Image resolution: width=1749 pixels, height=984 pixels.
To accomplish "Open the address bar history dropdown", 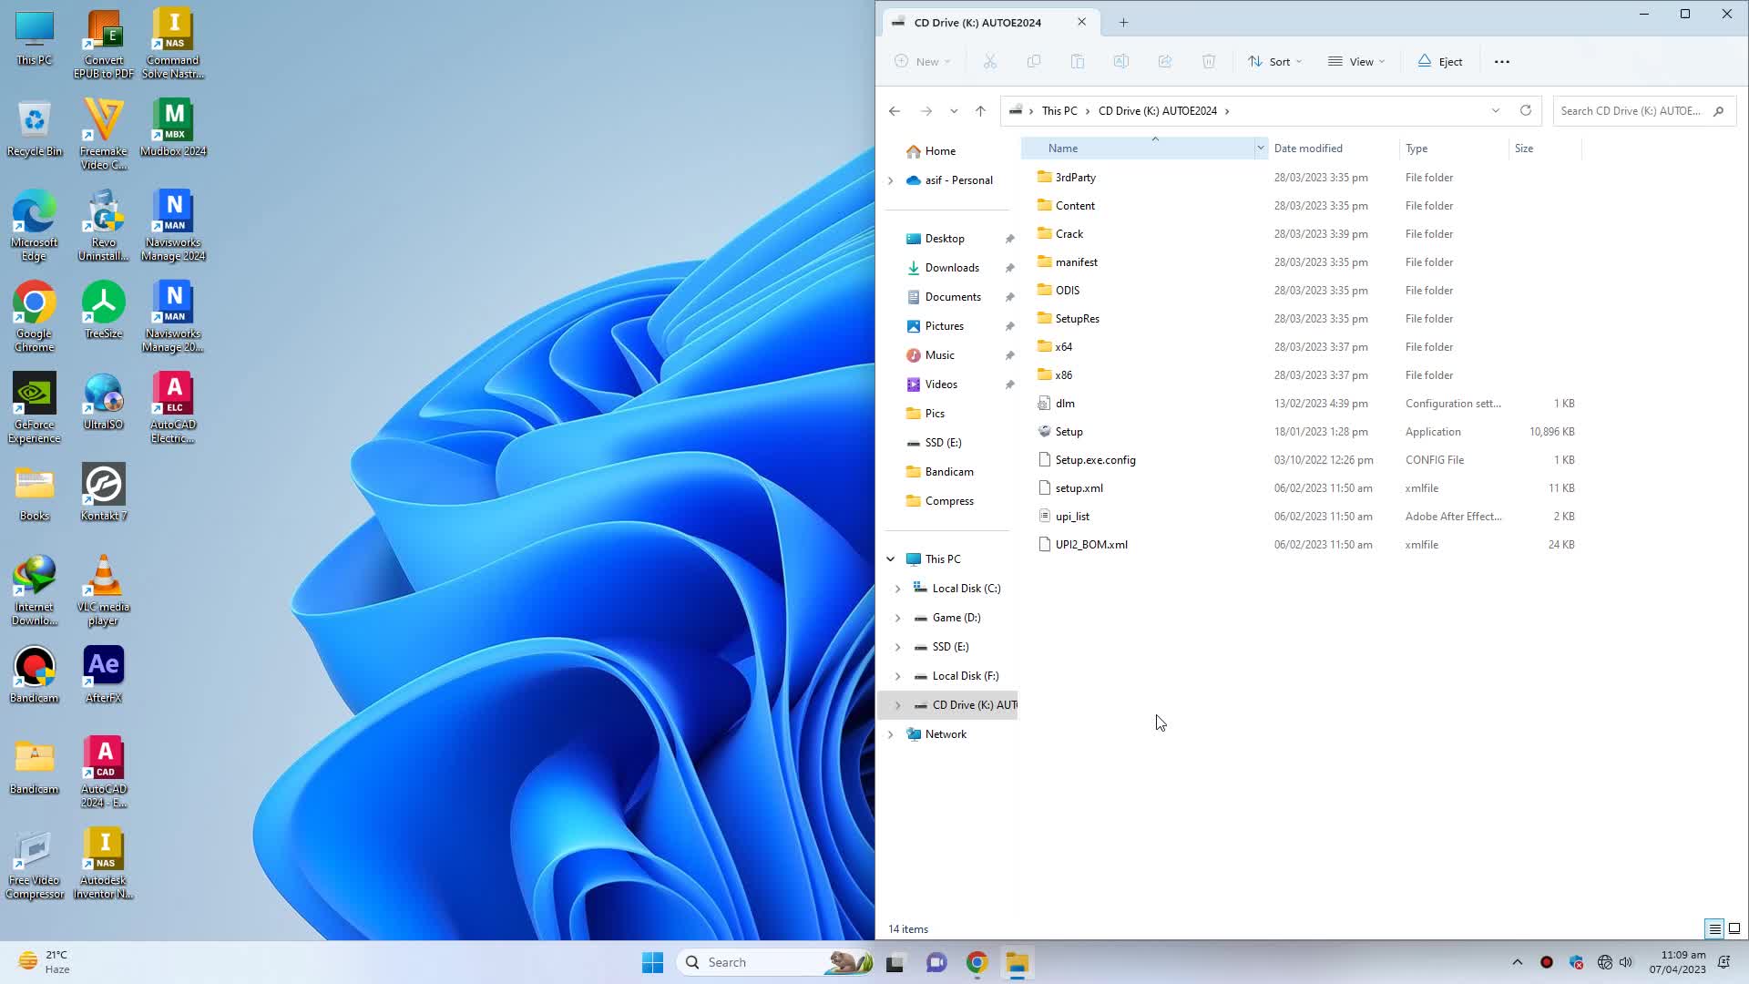I will click(1495, 110).
